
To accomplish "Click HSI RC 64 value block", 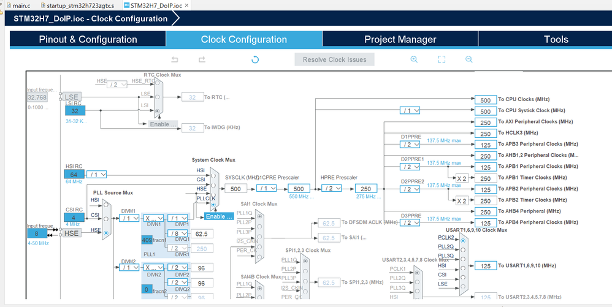I will (74, 175).
